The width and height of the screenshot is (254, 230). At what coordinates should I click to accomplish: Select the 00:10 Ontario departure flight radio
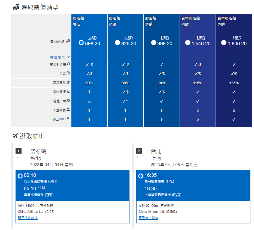click(x=20, y=176)
